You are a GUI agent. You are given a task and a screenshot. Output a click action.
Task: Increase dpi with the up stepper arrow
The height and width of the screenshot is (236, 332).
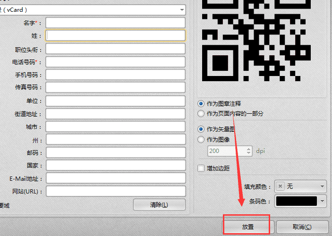(248, 149)
